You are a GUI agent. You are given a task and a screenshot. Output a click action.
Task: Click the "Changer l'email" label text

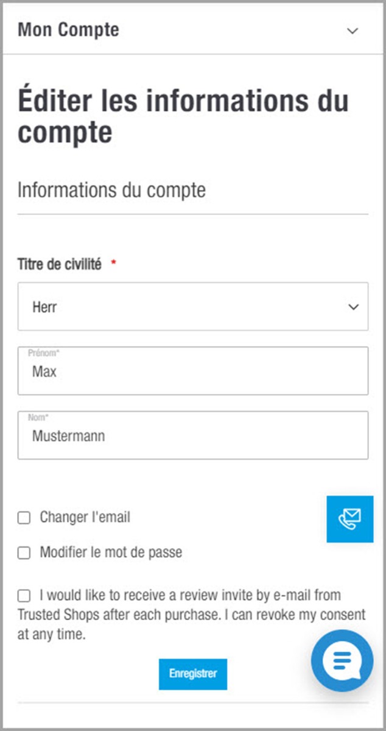click(x=85, y=518)
